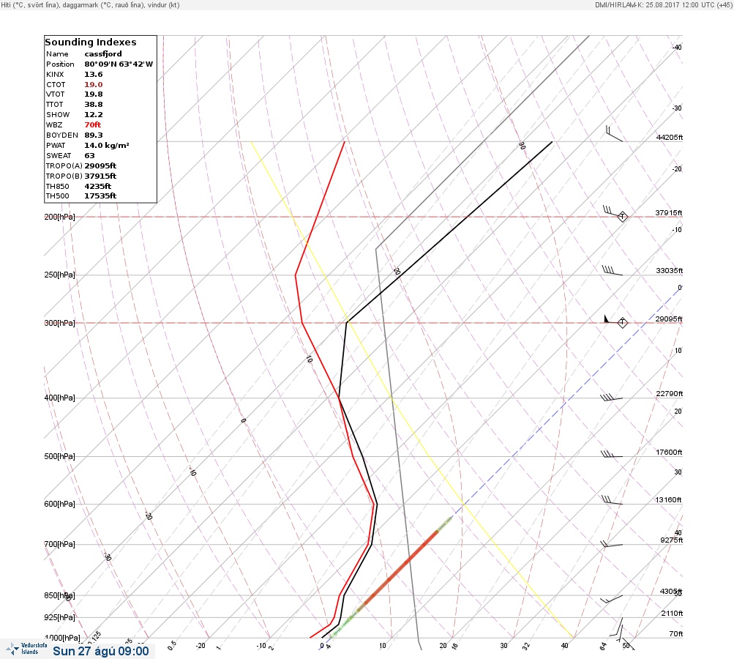Click the DMI/HIRLAM-K model run timestamp

662,4
